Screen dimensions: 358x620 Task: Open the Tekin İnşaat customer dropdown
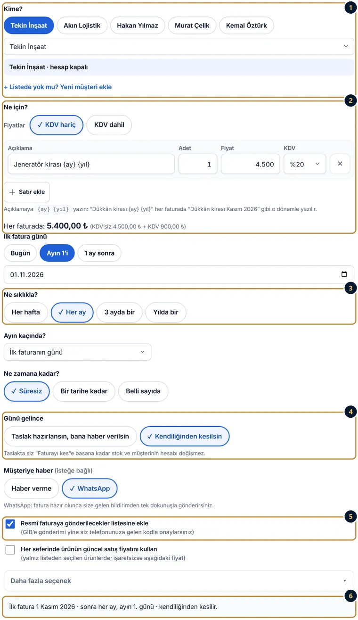click(179, 47)
